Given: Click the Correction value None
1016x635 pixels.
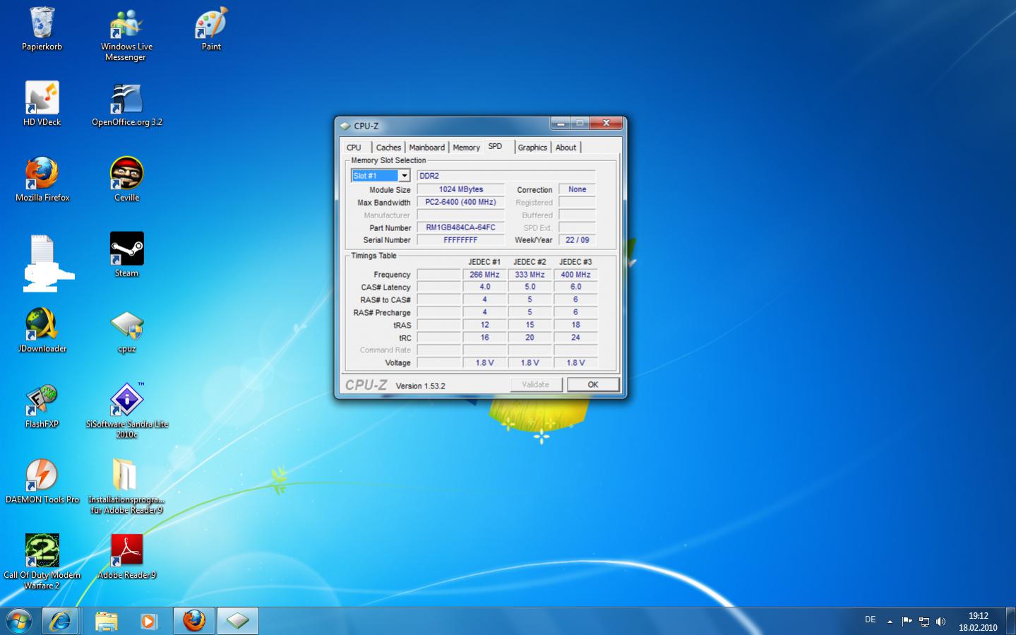Looking at the screenshot, I should [x=578, y=189].
